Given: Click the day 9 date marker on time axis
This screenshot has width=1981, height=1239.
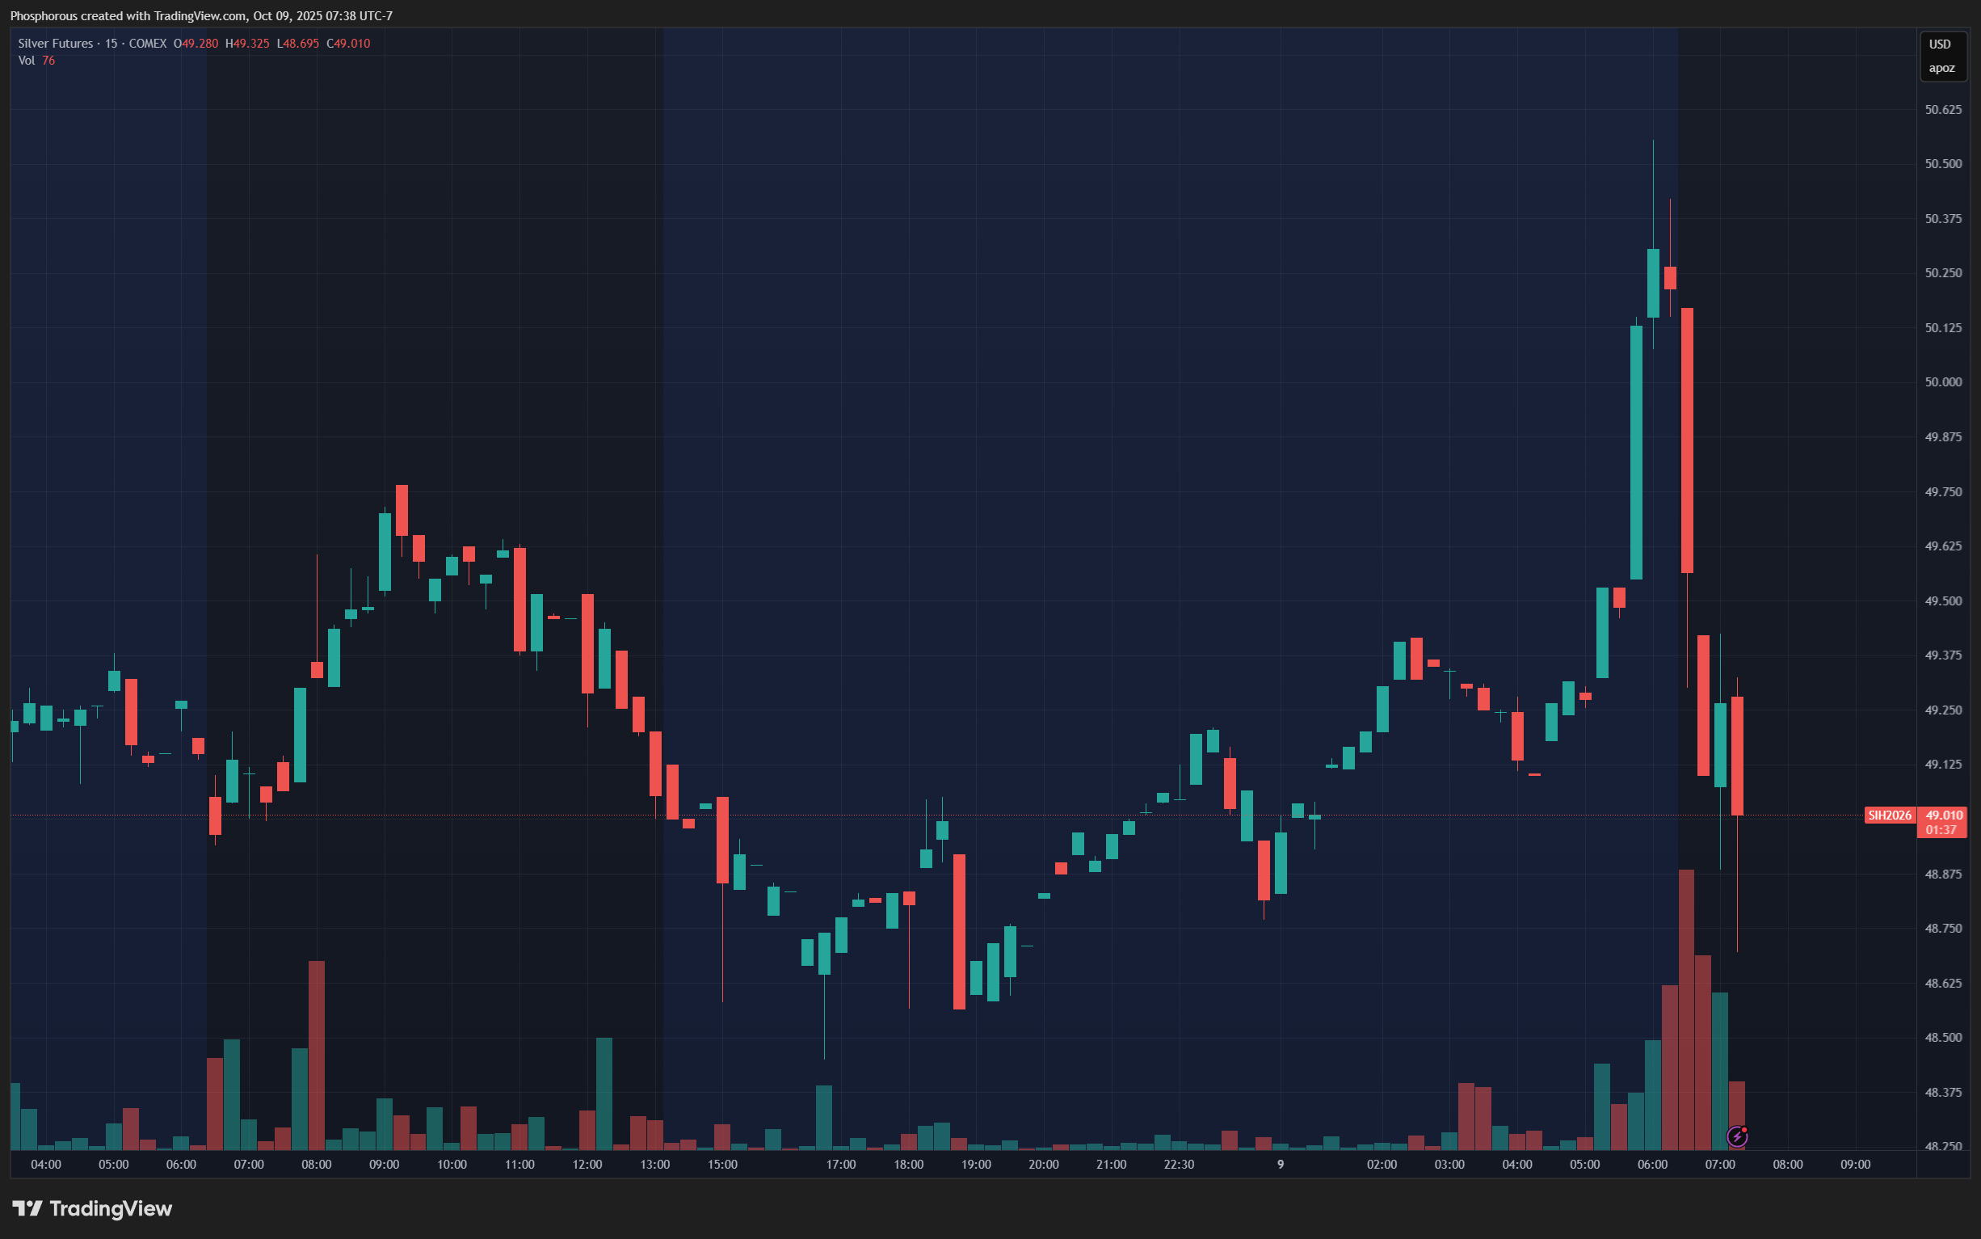Looking at the screenshot, I should click(1280, 1165).
